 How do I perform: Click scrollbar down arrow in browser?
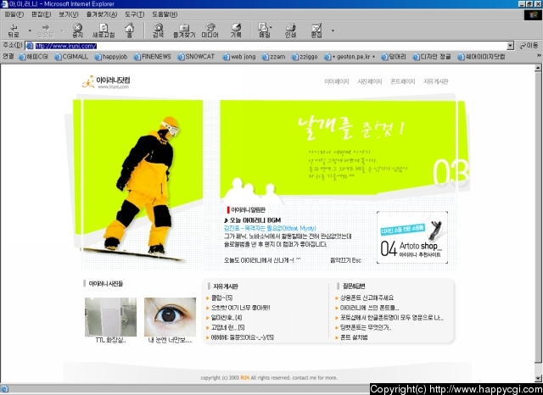click(538, 378)
